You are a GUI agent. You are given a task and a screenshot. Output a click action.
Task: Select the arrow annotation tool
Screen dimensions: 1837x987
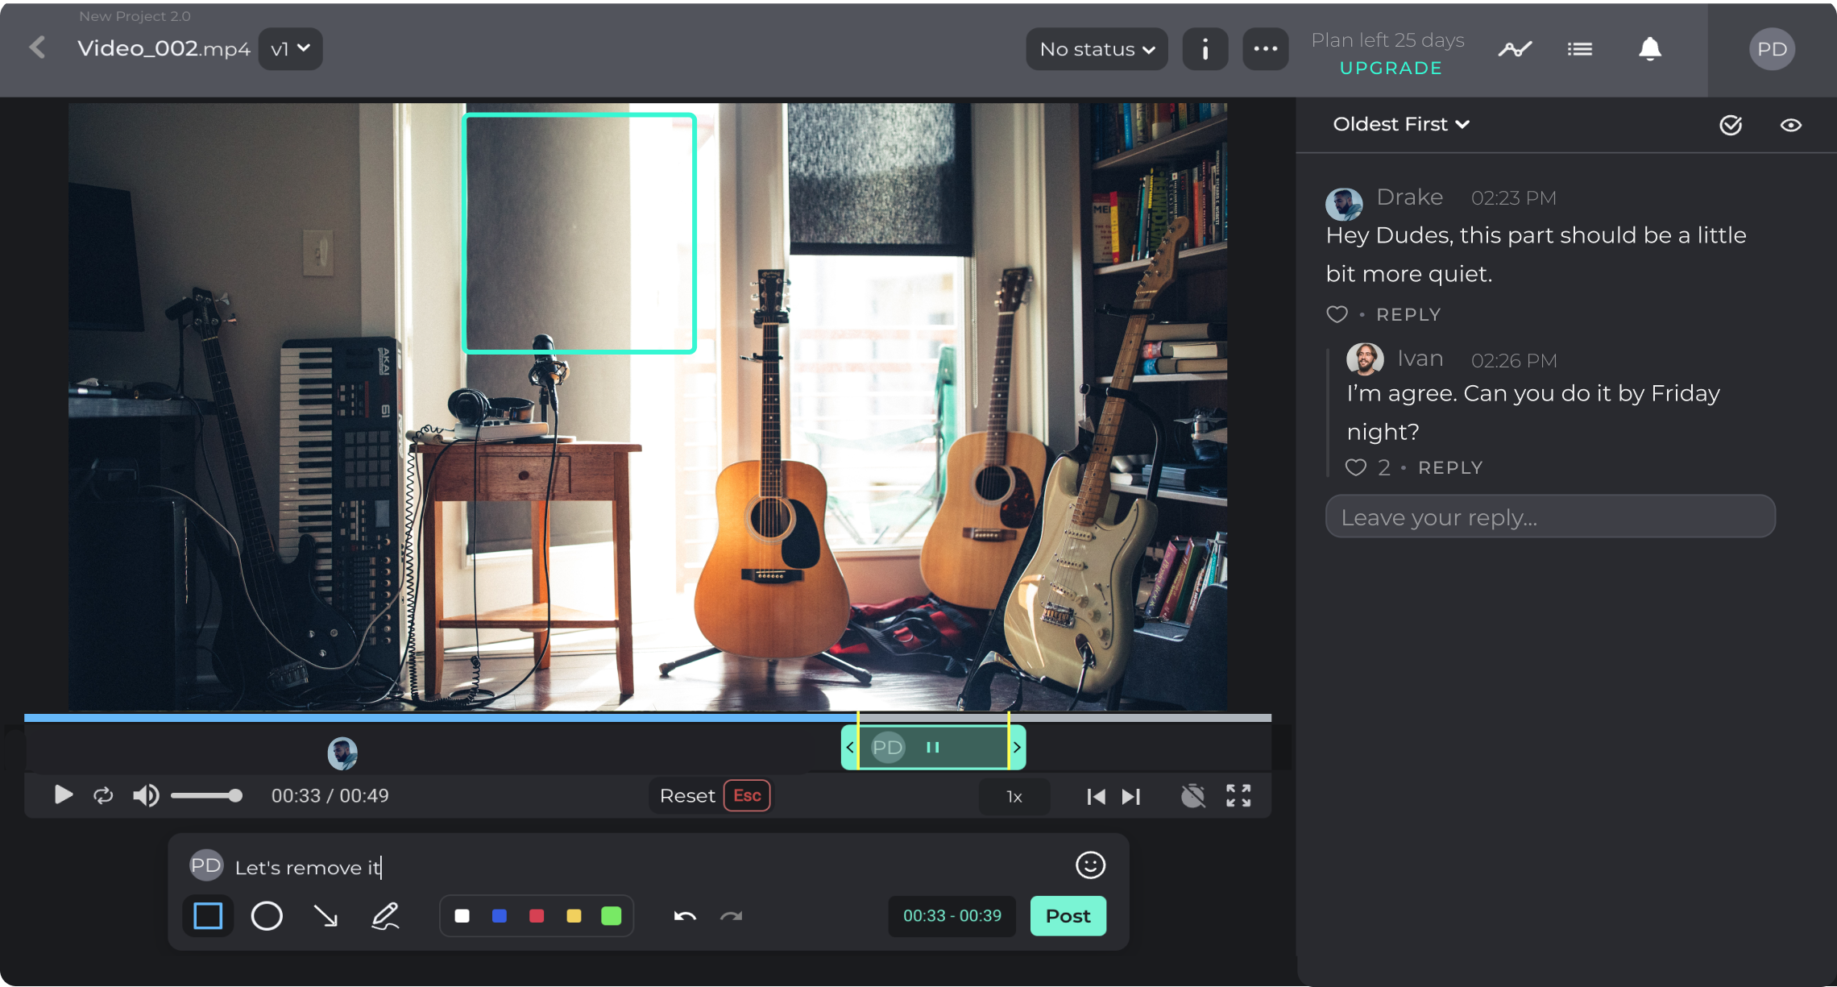point(326,916)
